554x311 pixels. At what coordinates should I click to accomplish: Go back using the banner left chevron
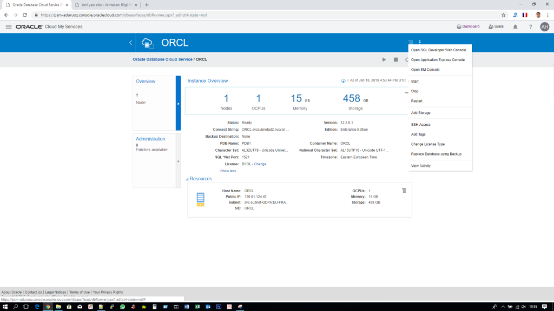(x=130, y=43)
